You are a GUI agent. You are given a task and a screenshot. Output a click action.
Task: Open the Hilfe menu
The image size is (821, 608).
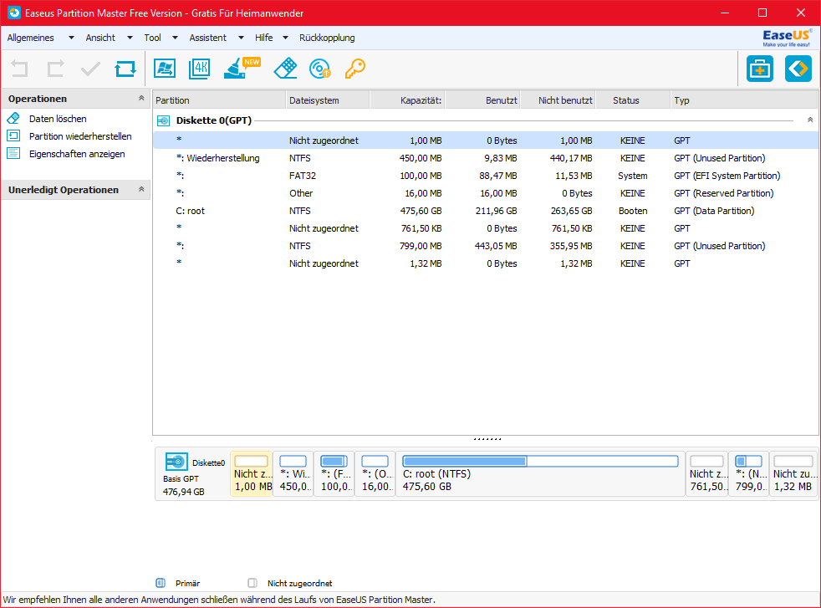click(x=264, y=38)
